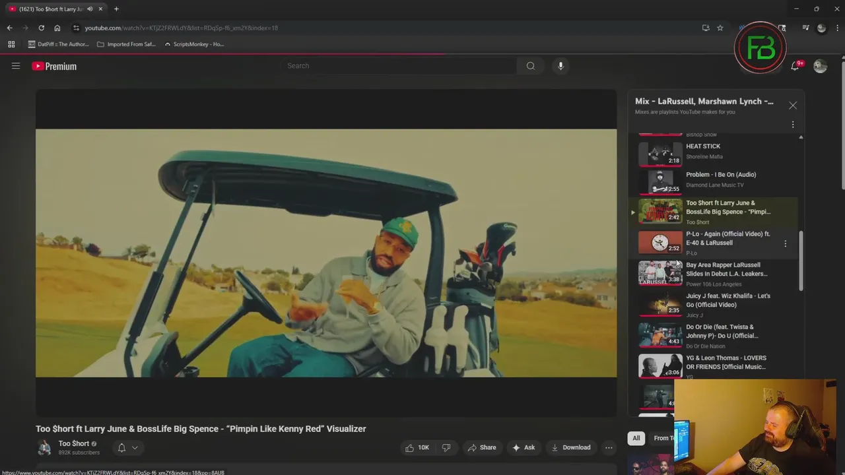The height and width of the screenshot is (475, 845).
Task: Like the video with thumbs up 10K
Action: coord(417,447)
